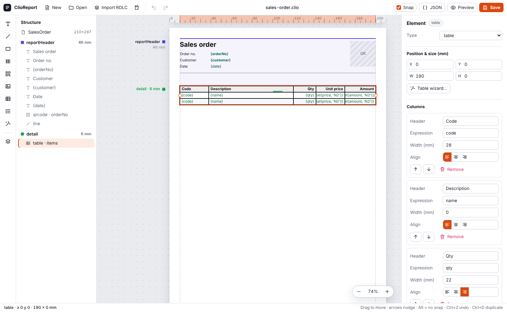507x312 pixels.
Task: Move Code column down
Action: [x=429, y=169]
